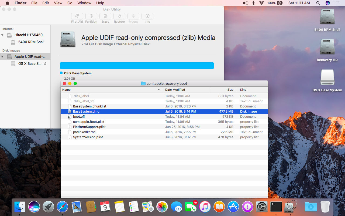
Task: Collapse the Apple UDIF disk image tree
Action: coord(2,57)
